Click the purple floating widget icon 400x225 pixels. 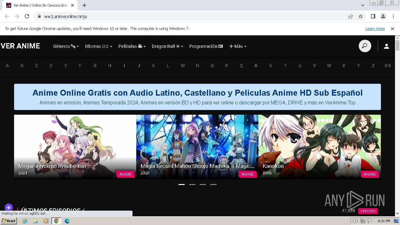click(x=9, y=207)
